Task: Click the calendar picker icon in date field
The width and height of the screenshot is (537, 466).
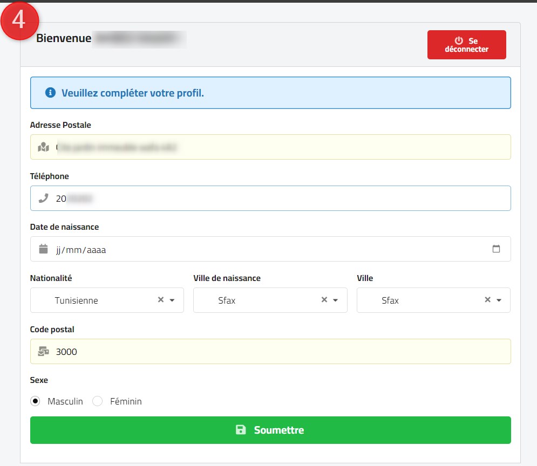Action: 496,249
